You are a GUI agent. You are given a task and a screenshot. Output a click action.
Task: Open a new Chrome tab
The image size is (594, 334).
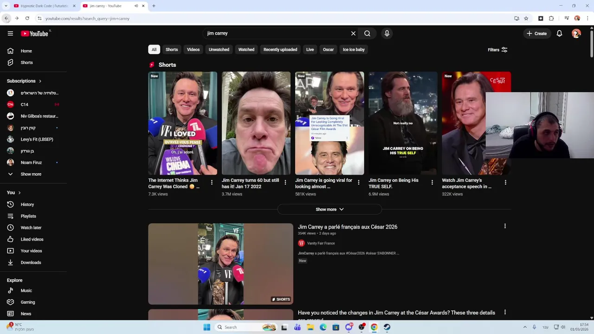pyautogui.click(x=154, y=6)
